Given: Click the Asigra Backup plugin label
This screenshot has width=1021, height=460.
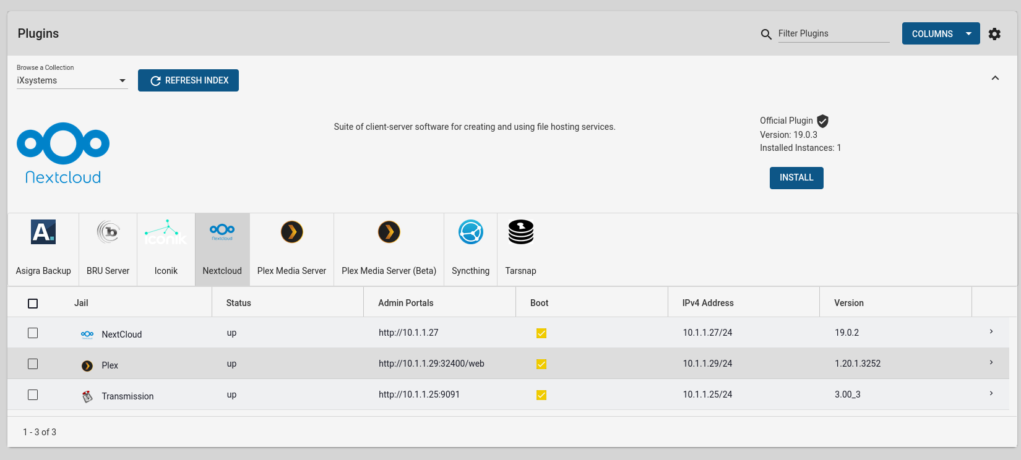Looking at the screenshot, I should click(43, 271).
